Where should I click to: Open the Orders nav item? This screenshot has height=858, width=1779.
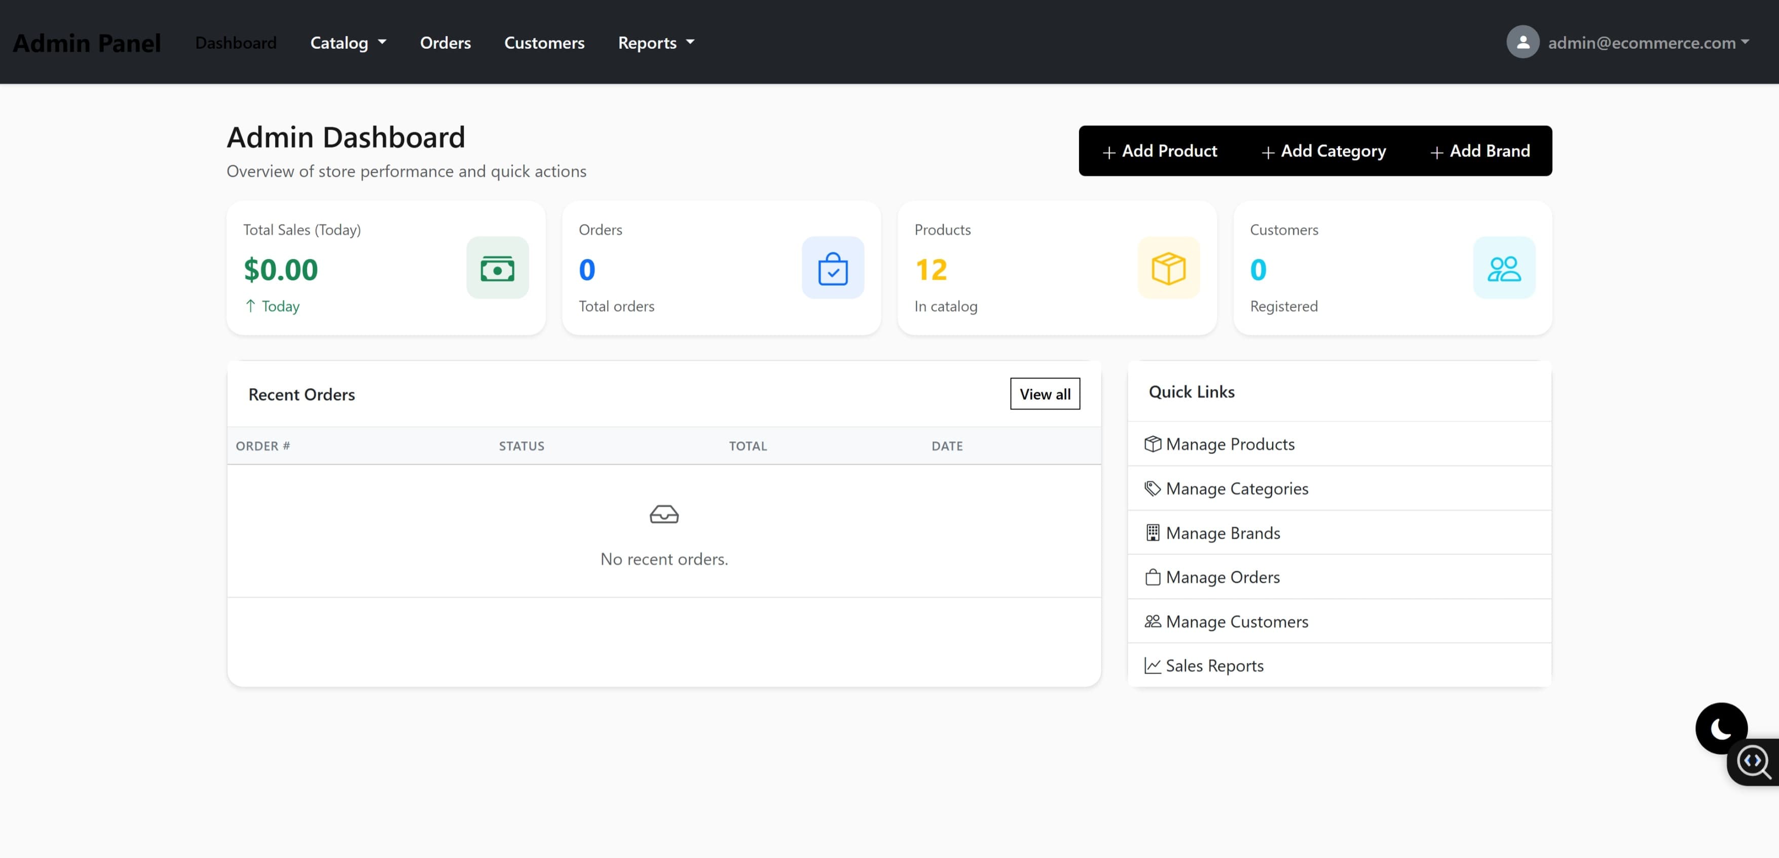(x=446, y=42)
